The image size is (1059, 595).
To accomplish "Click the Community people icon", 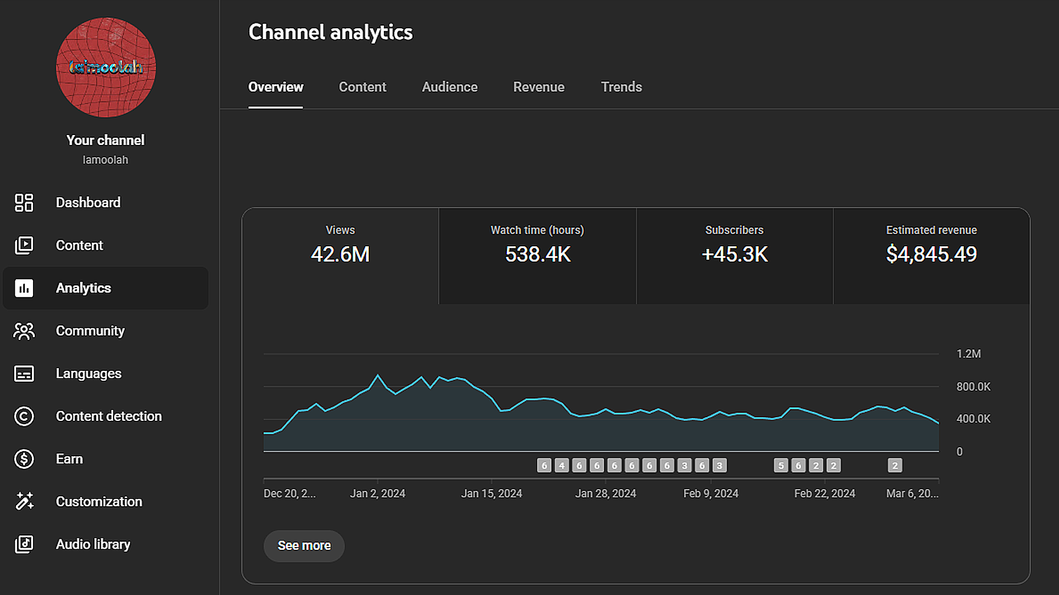I will pyautogui.click(x=24, y=331).
